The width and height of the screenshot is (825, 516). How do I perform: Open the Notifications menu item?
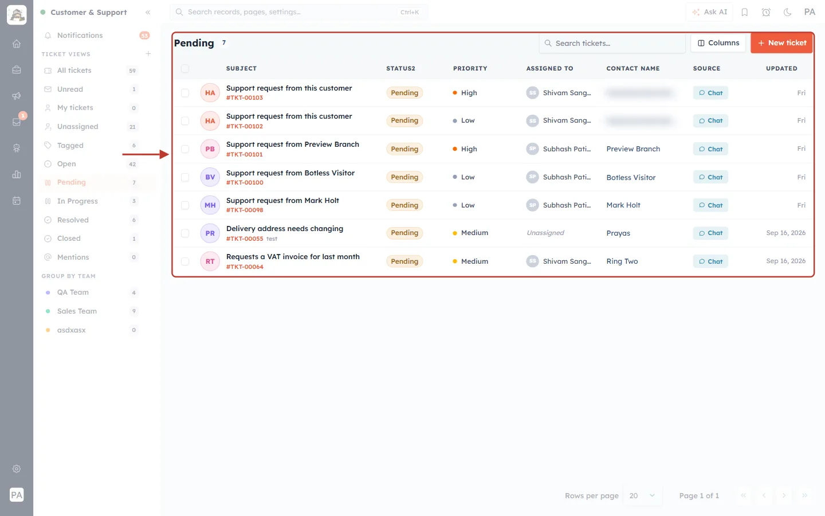[96, 36]
